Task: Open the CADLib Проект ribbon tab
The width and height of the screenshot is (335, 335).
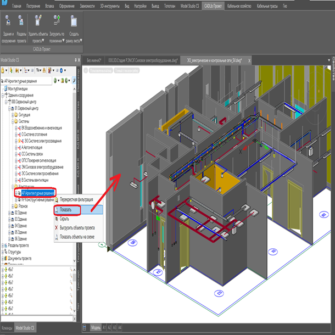Action: tap(215, 5)
